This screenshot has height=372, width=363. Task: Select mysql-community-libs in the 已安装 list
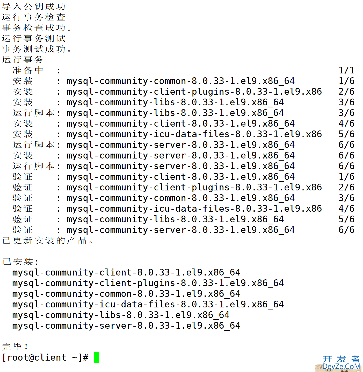pyautogui.click(x=121, y=315)
